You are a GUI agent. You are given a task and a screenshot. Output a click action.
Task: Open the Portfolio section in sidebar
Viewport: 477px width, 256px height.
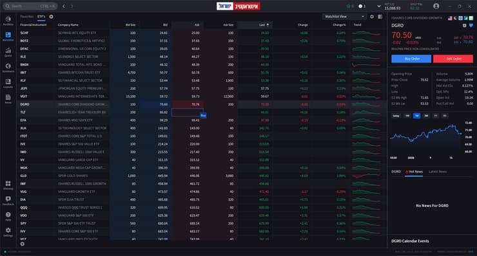tap(8, 21)
